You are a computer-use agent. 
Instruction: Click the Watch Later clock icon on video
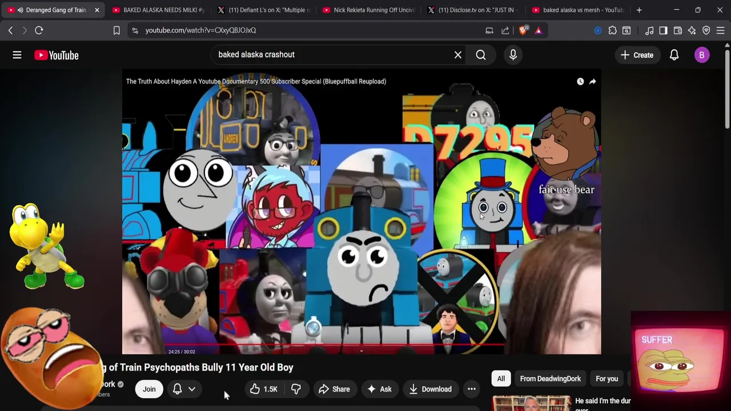[580, 82]
